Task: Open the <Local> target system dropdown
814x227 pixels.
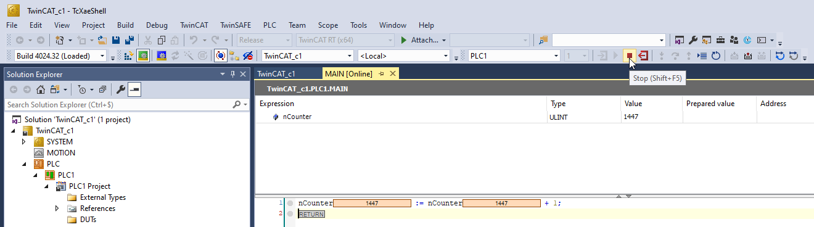Action: [x=445, y=56]
